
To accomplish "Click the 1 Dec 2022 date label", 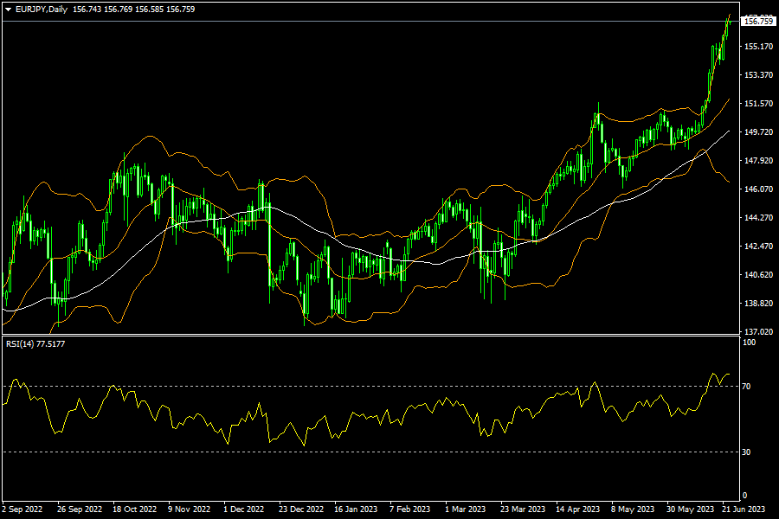I will pos(243,509).
